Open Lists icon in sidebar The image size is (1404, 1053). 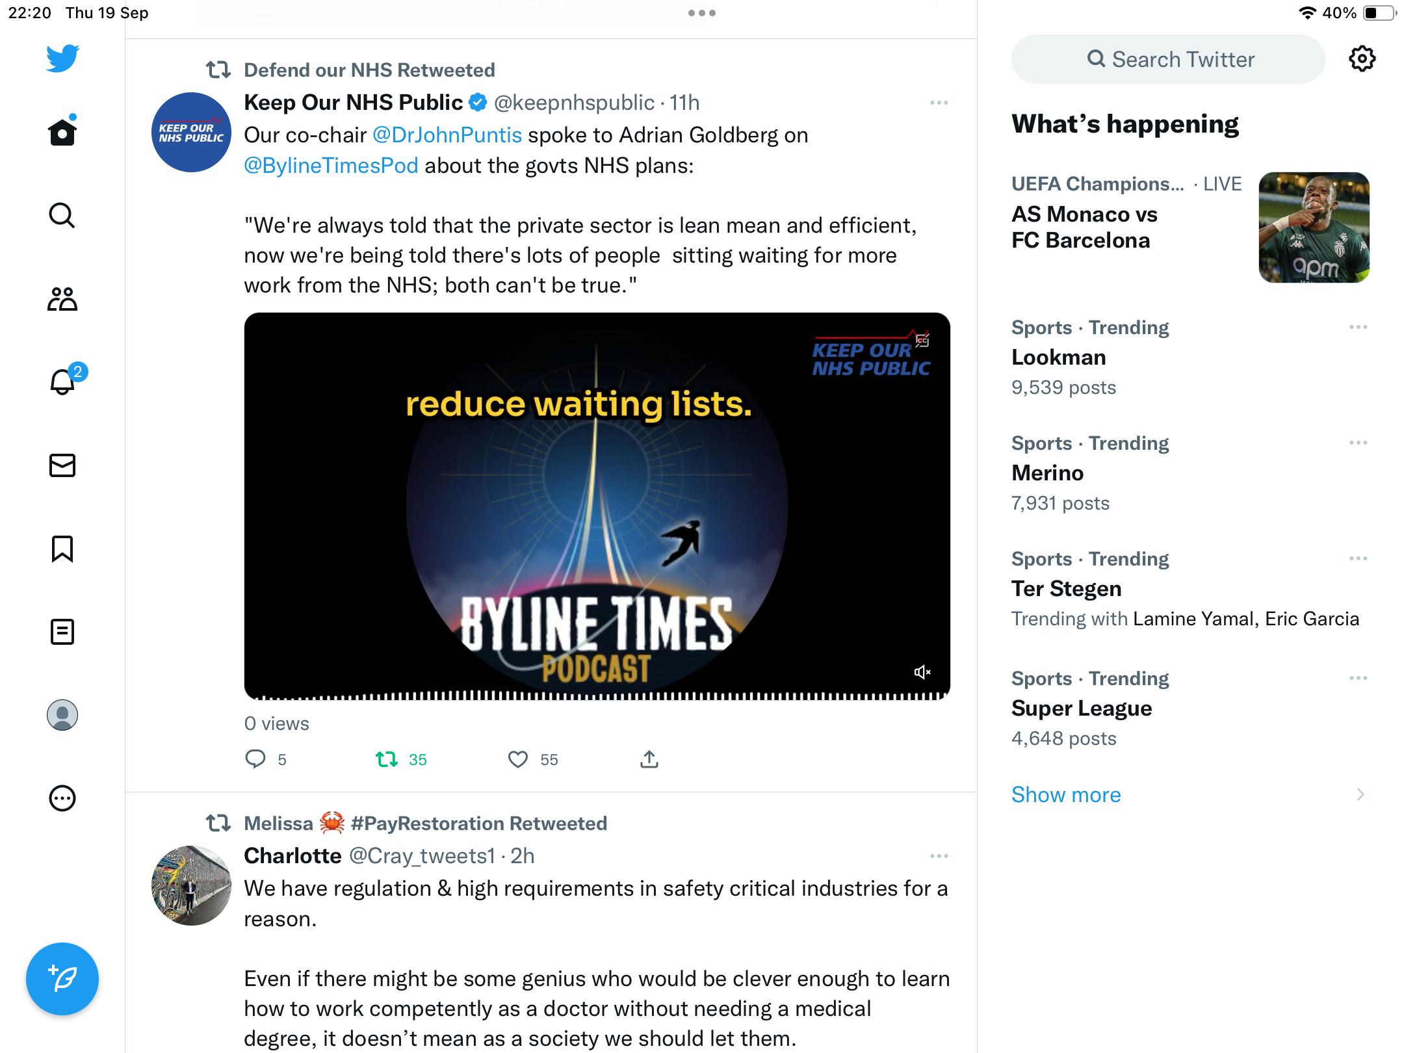point(62,632)
